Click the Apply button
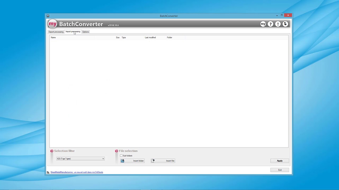Screen dimensions: 339x190 [280, 161]
